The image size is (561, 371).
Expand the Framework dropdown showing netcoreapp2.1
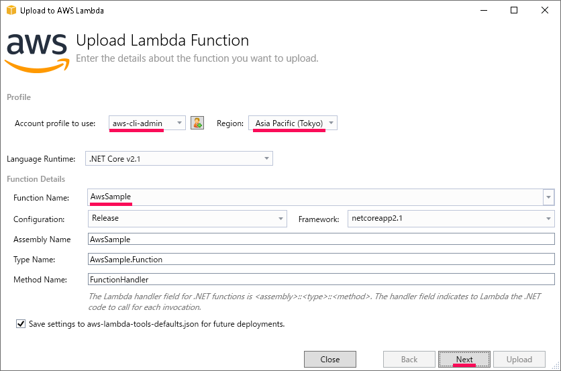pos(451,219)
